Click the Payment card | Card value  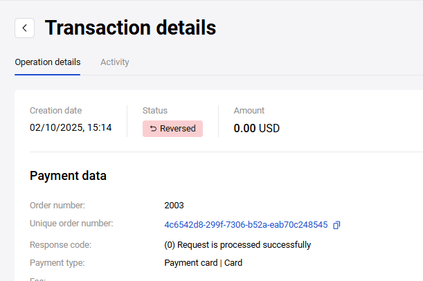(204, 263)
